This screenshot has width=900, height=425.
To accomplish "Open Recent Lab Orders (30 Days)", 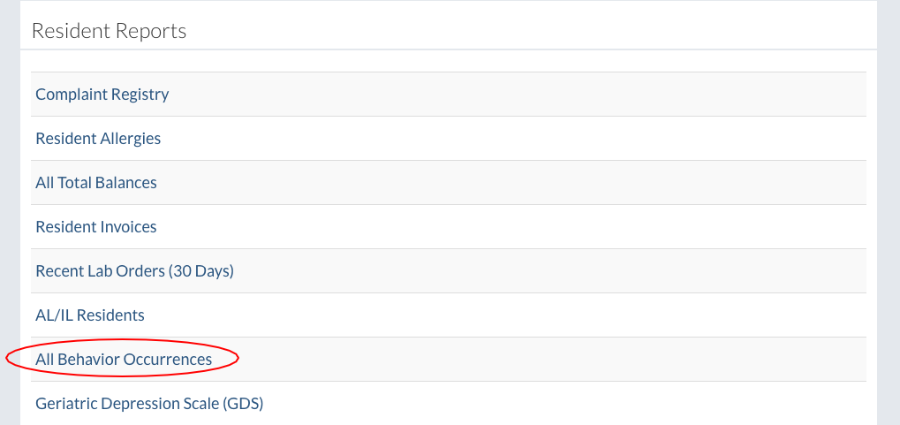I will point(134,271).
